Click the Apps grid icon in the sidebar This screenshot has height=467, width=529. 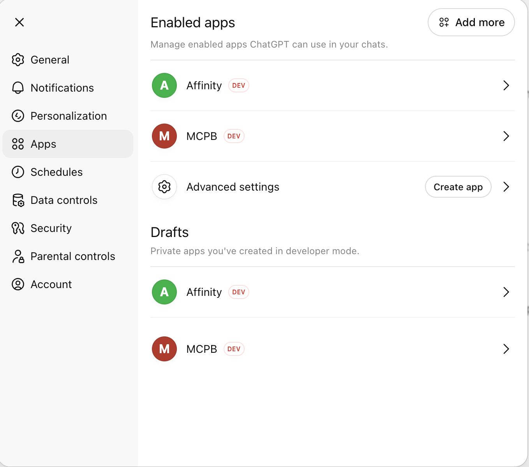18,144
